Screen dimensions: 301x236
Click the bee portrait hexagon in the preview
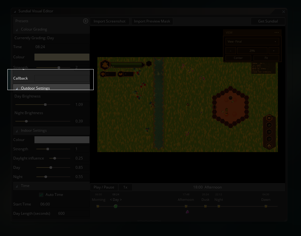click(x=105, y=64)
